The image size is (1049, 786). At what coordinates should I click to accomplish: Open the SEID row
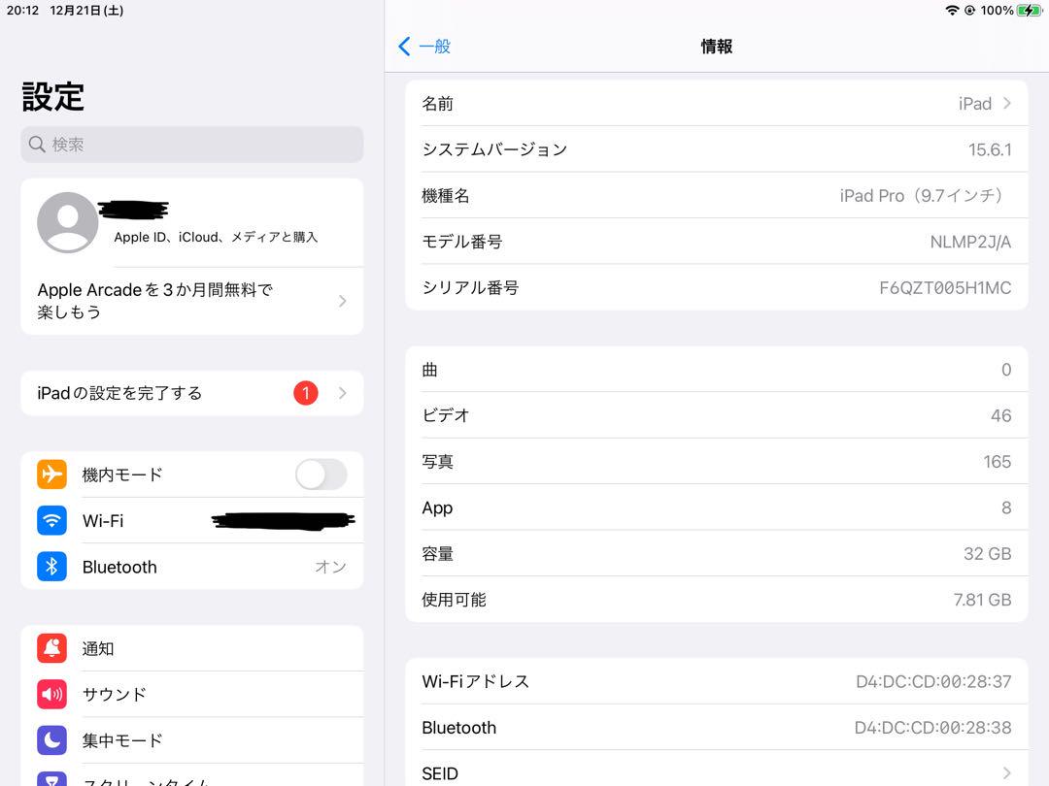(717, 773)
